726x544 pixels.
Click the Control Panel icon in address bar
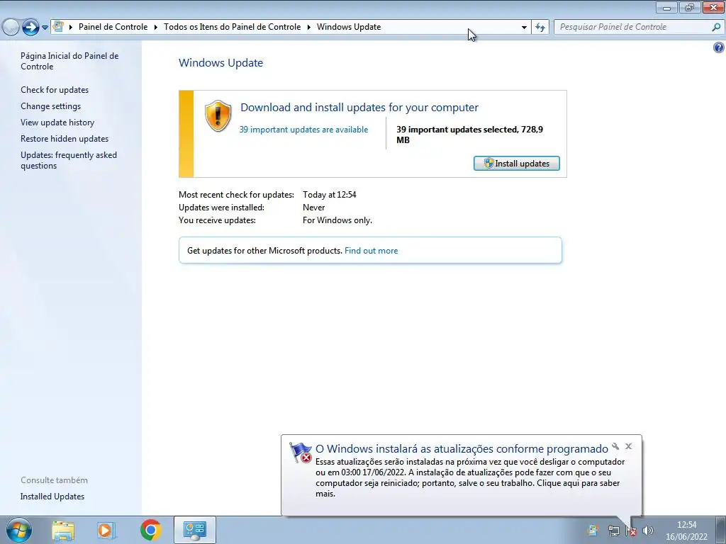(58, 26)
